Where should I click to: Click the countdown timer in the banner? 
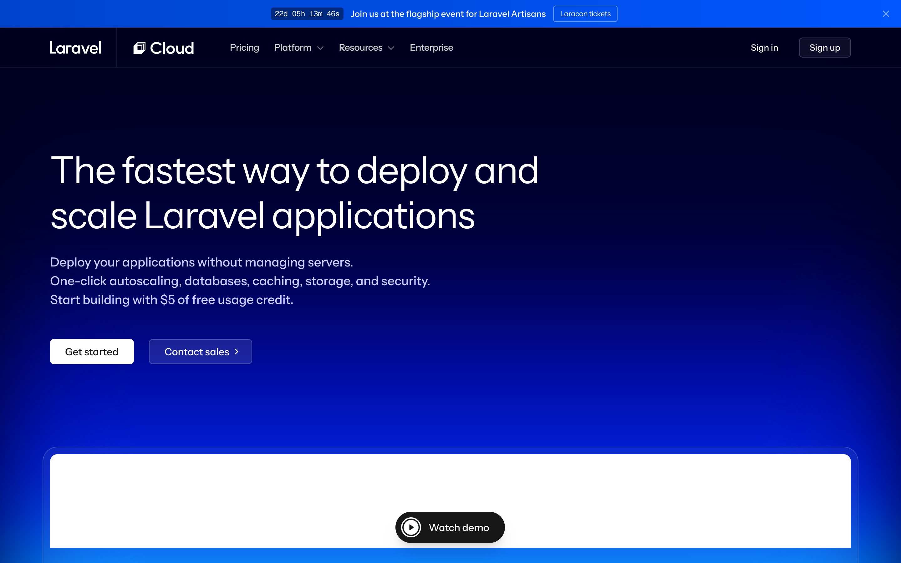(x=307, y=14)
